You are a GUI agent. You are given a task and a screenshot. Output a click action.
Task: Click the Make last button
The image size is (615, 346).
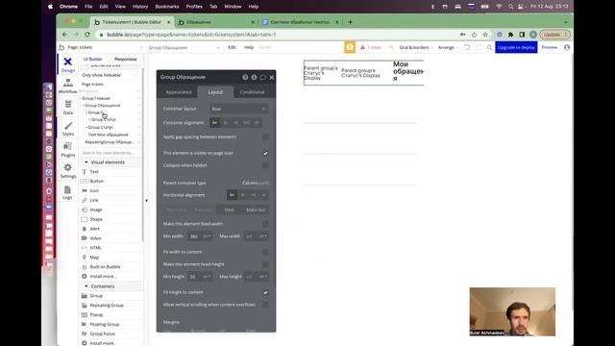tap(256, 210)
